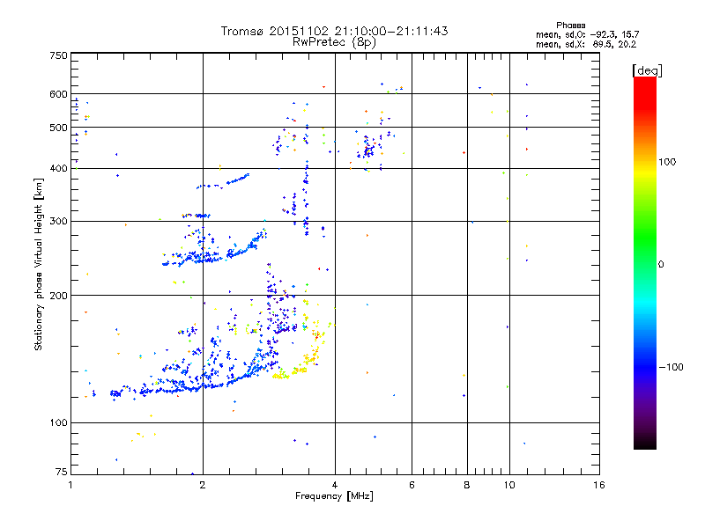Click the x-axis tick label "16"

tap(599, 485)
